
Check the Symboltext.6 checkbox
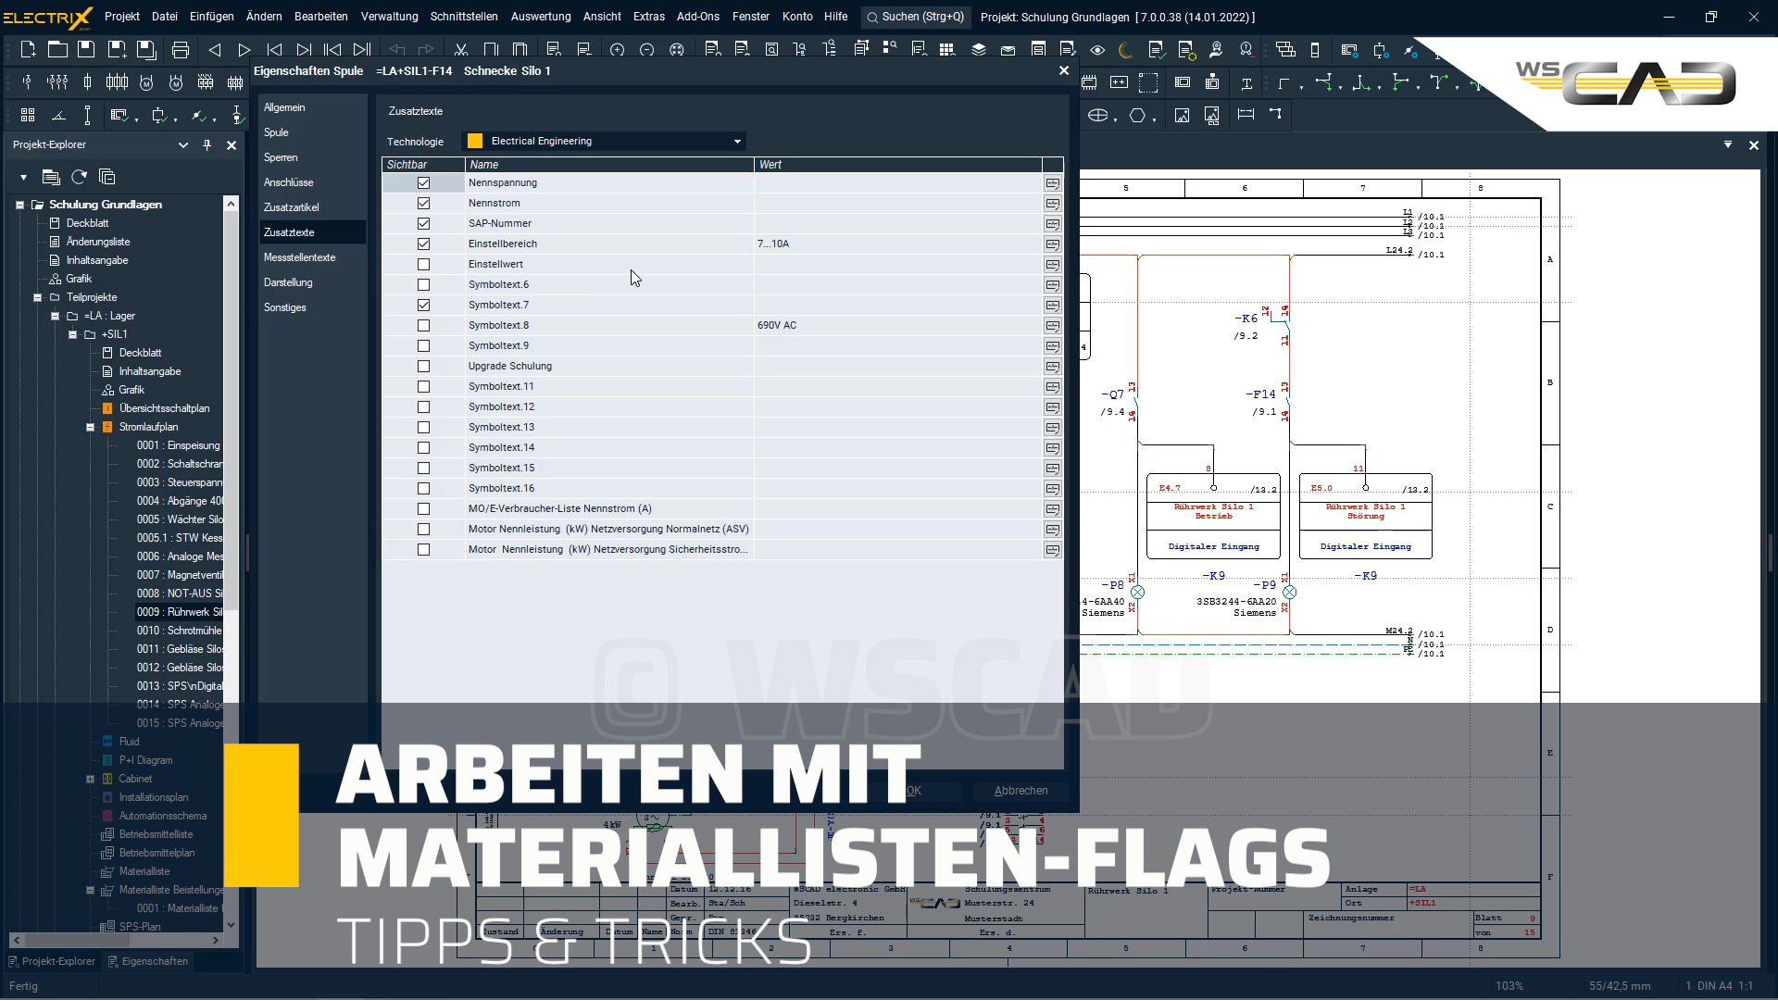[423, 284]
